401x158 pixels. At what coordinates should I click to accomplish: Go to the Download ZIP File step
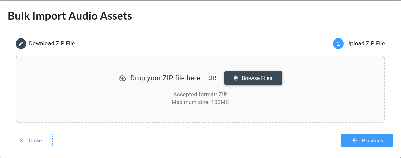point(52,44)
